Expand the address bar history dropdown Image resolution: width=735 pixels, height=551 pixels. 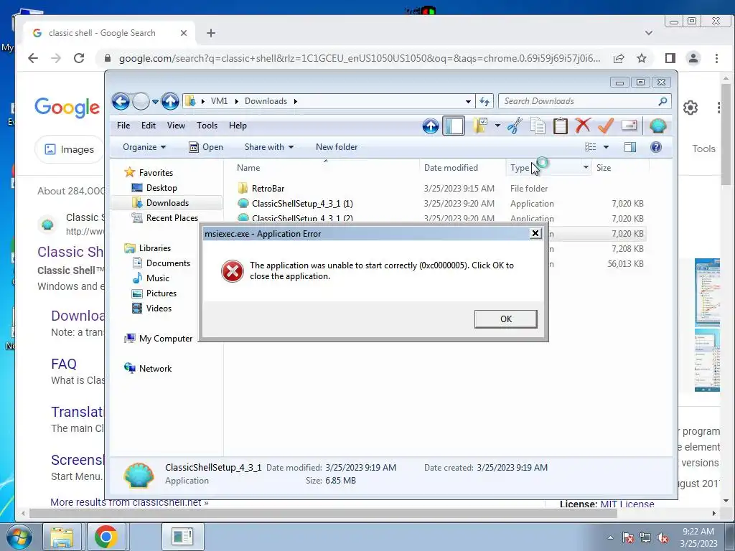point(468,101)
